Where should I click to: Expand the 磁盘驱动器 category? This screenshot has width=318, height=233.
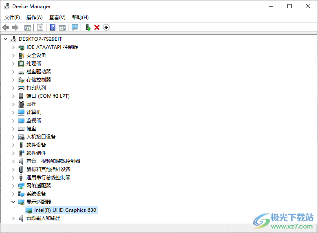13,72
